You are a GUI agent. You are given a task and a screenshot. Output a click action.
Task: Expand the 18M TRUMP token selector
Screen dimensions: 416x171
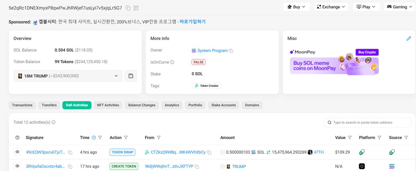coord(68,76)
